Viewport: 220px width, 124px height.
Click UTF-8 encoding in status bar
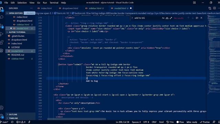pos(146,122)
